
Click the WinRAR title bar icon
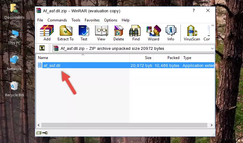(39, 11)
